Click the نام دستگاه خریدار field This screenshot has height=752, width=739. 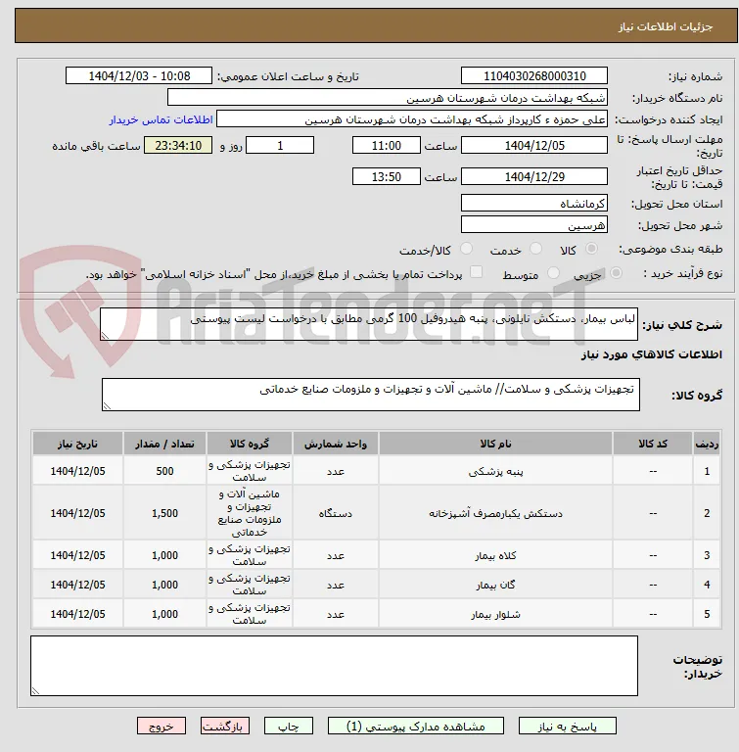(388, 98)
